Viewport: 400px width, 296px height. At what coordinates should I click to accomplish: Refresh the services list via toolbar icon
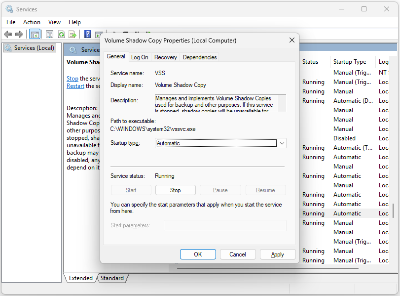tap(61, 34)
